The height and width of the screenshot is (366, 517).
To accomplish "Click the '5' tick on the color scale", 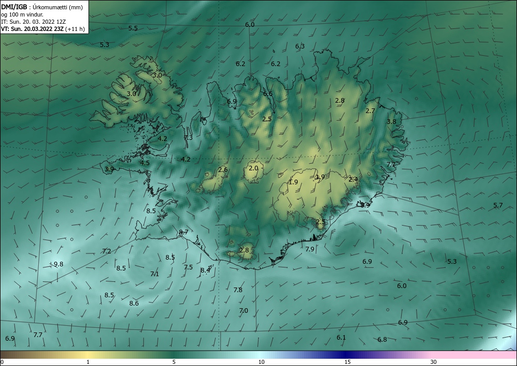I will click(174, 362).
